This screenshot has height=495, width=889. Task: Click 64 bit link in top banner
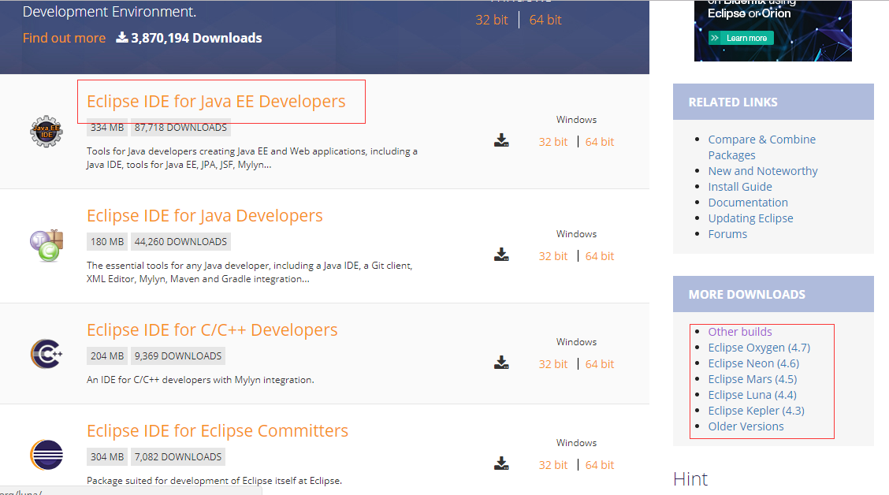(x=545, y=20)
